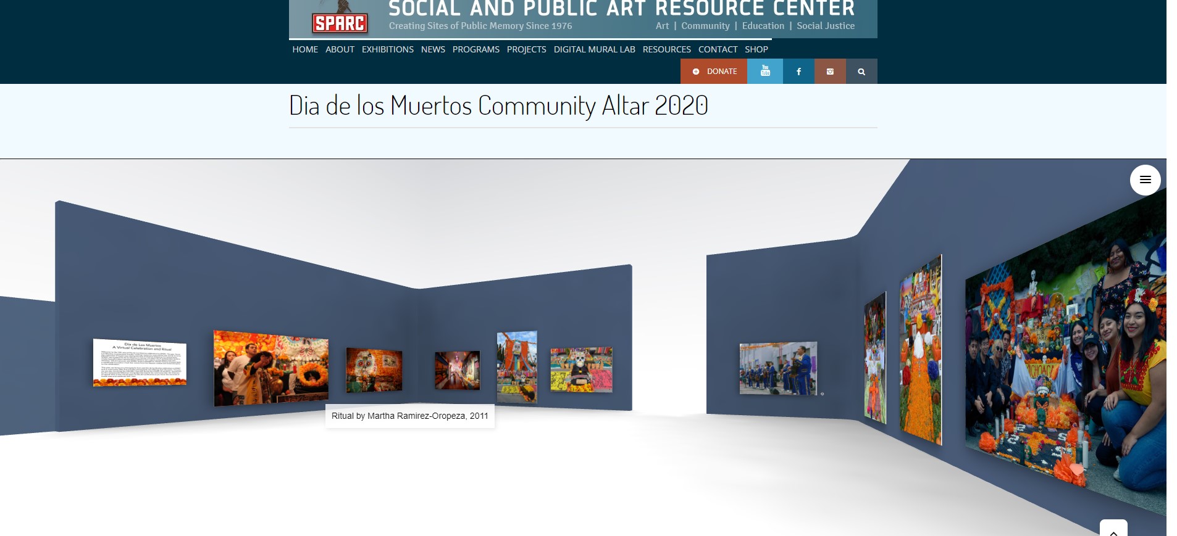The image size is (1177, 536).
Task: Click the SPARC logo
Action: click(340, 23)
